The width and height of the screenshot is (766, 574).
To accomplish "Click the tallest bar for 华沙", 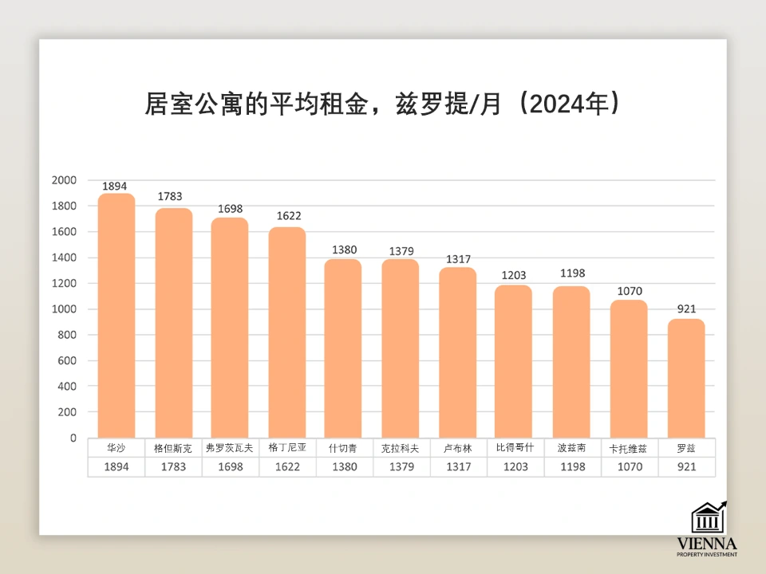I will click(116, 311).
